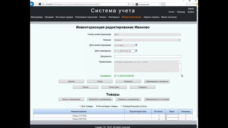Edit Факт value for Плед 220*200
This screenshot has width=228, height=128.
pyautogui.click(x=172, y=119)
